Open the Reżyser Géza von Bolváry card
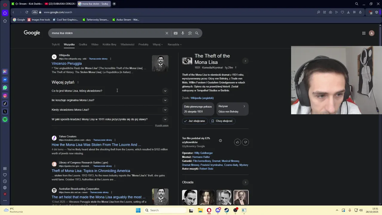This screenshot has height=215, width=382. pyautogui.click(x=232, y=109)
